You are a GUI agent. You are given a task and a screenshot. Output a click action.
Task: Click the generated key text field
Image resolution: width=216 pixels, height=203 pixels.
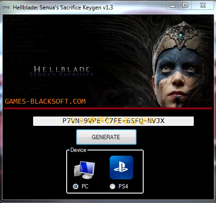[x=113, y=121]
